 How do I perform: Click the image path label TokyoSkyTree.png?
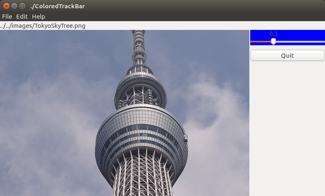tap(43, 26)
